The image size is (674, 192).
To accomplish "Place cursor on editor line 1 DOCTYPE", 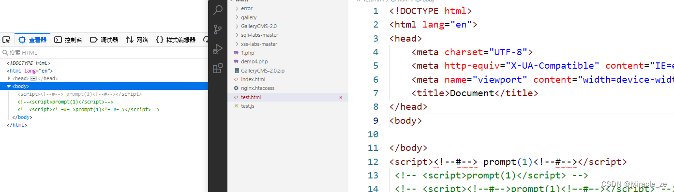I will click(x=430, y=11).
